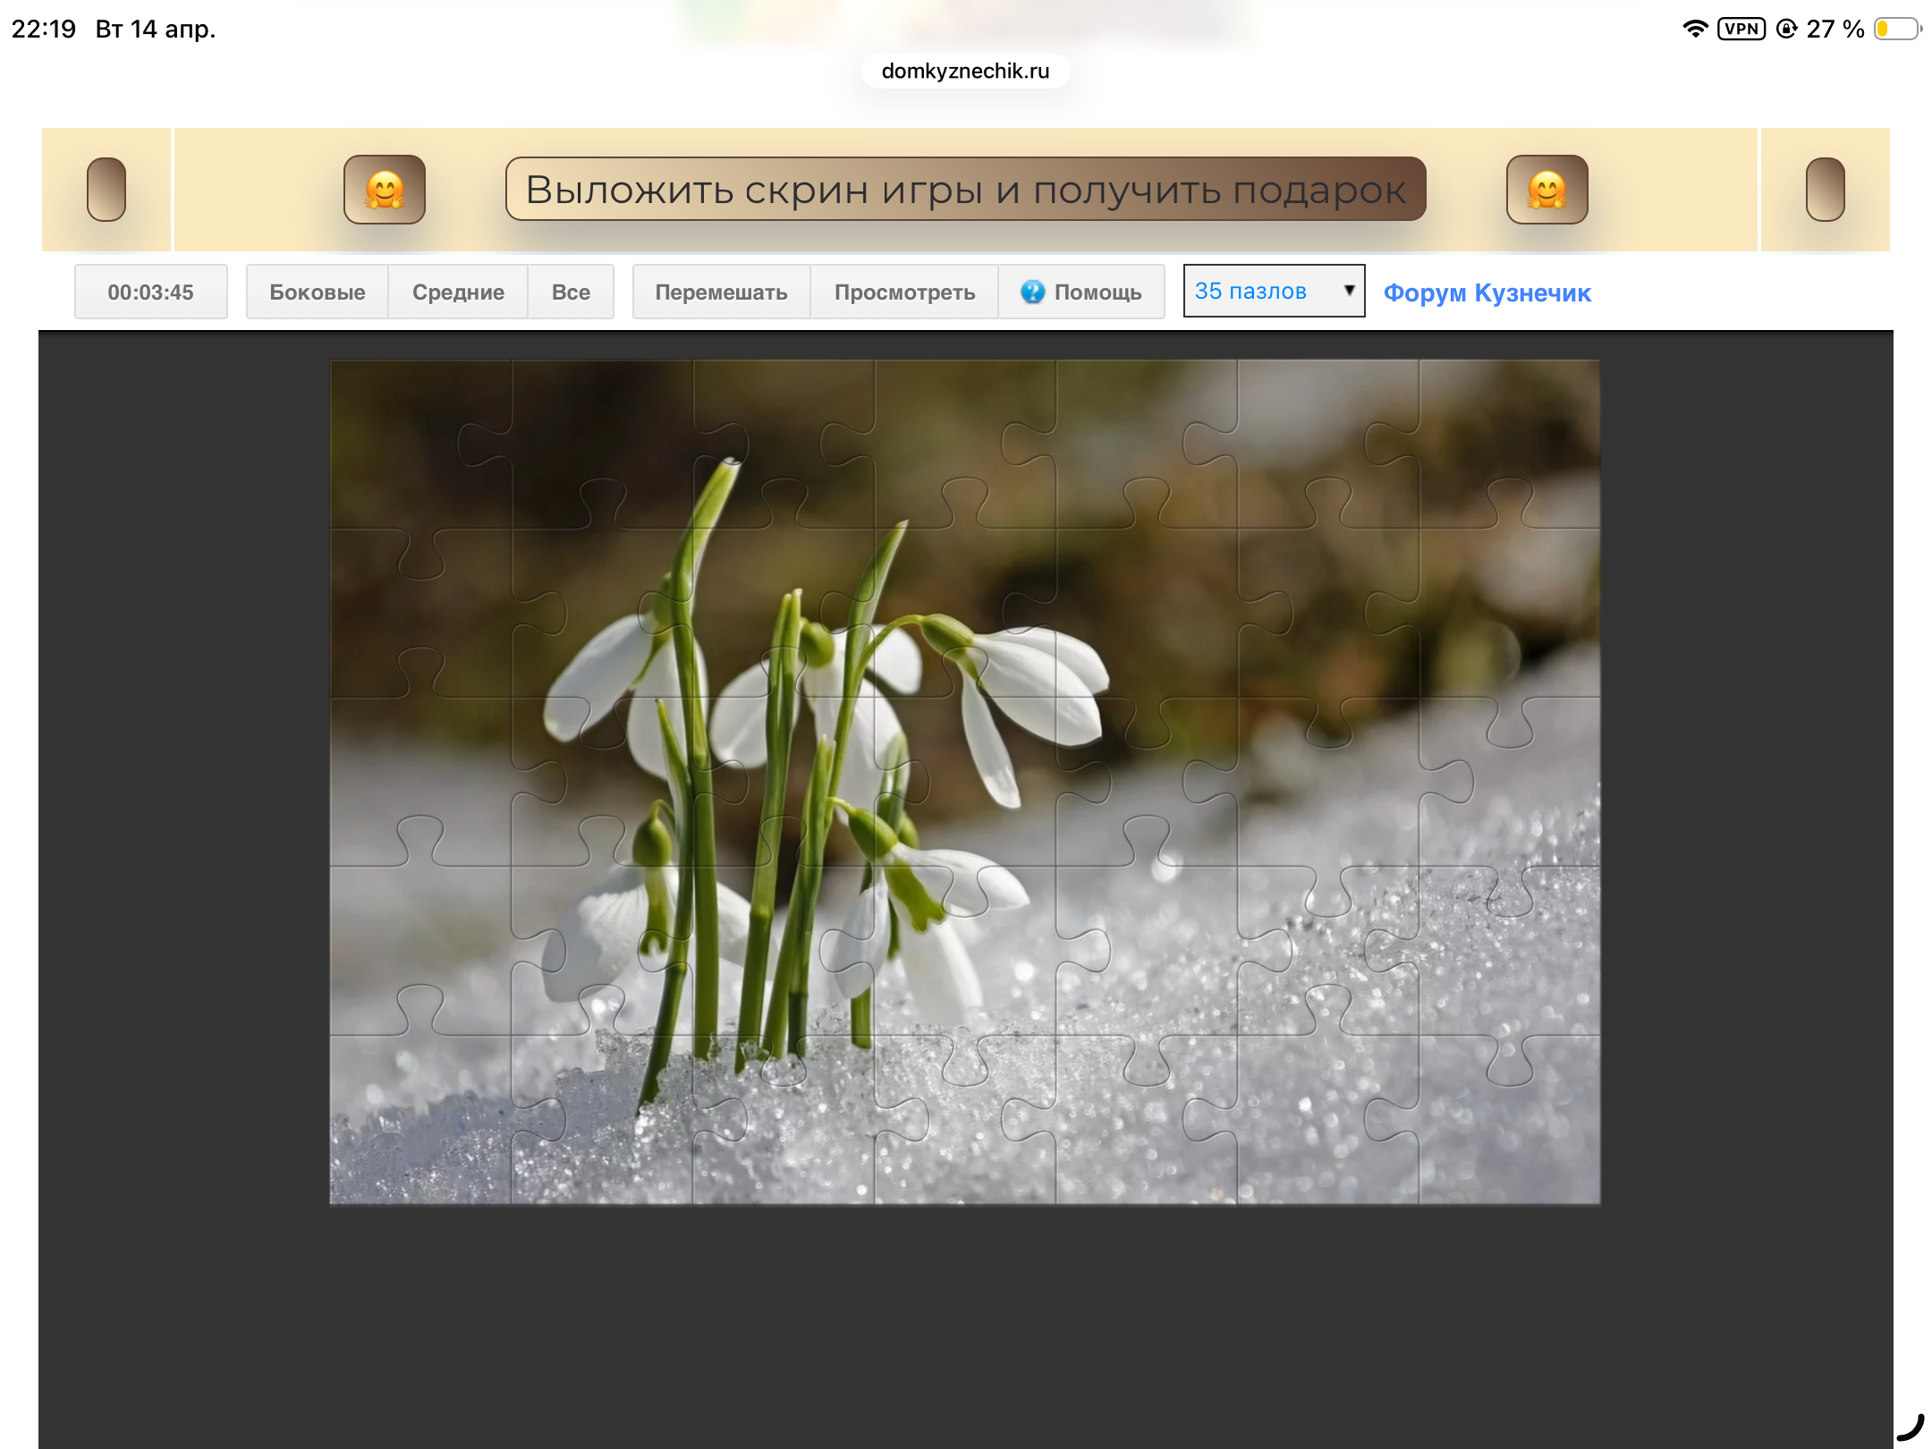Click the left hugging-face emoji button
Screen dimensions: 1932x1449
pyautogui.click(x=385, y=190)
